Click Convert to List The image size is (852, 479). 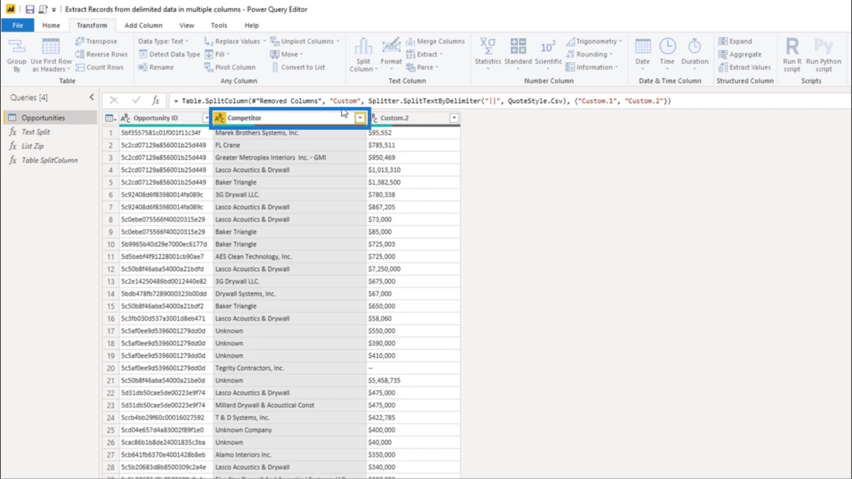pos(298,67)
